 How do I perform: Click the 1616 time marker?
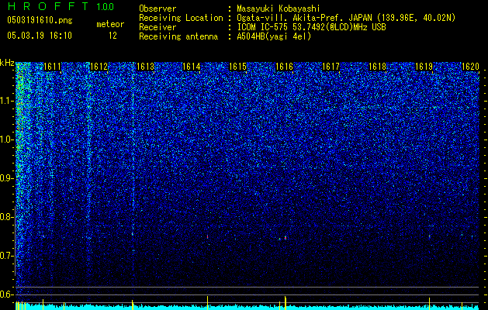pyautogui.click(x=285, y=67)
